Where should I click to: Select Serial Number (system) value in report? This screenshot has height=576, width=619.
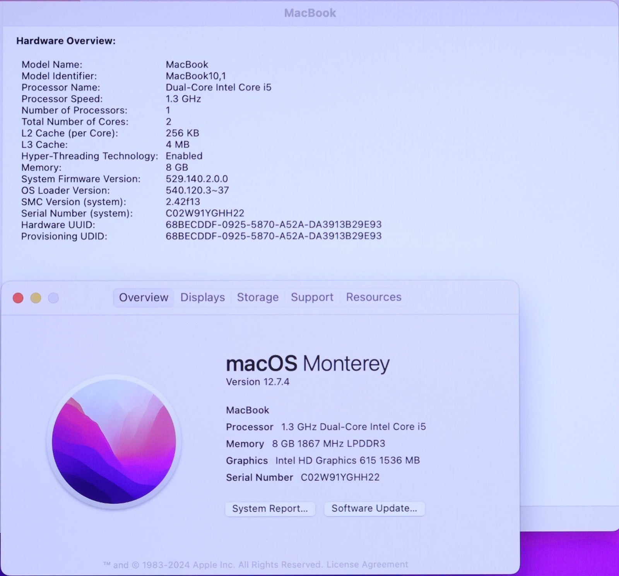pyautogui.click(x=205, y=213)
